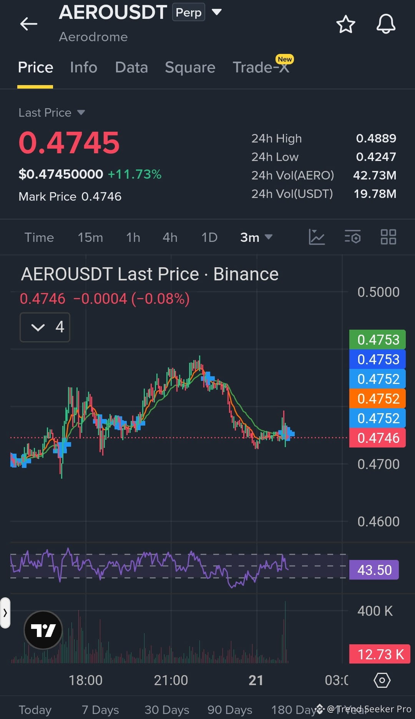Click the 21:00 time axis label
Image resolution: width=415 pixels, height=719 pixels.
pyautogui.click(x=171, y=680)
